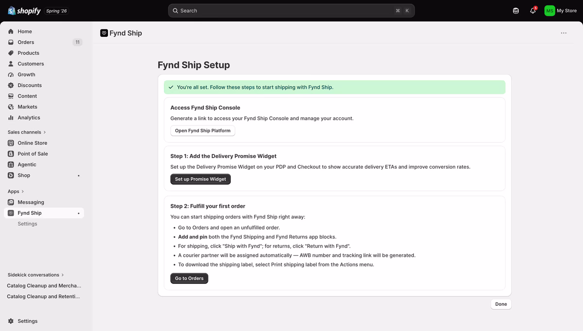Open Catalog Cleanup and Retenti... conversation
The image size is (583, 331).
click(44, 296)
